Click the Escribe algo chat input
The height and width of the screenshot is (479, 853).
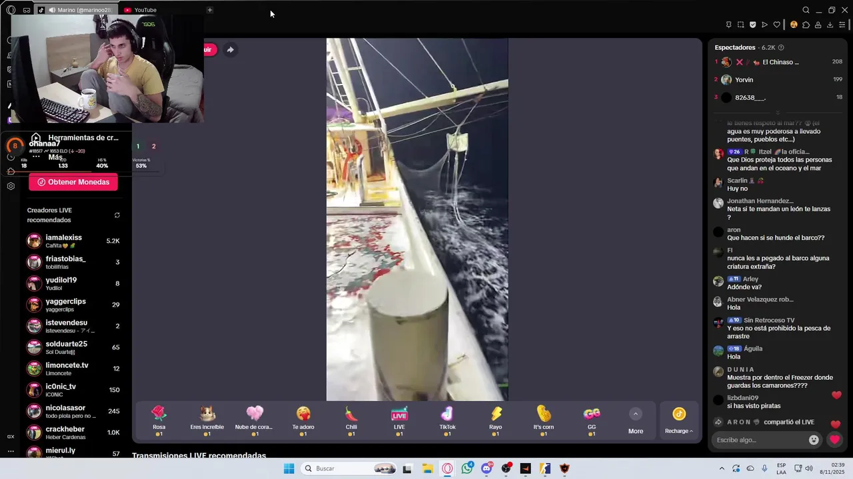(x=760, y=440)
